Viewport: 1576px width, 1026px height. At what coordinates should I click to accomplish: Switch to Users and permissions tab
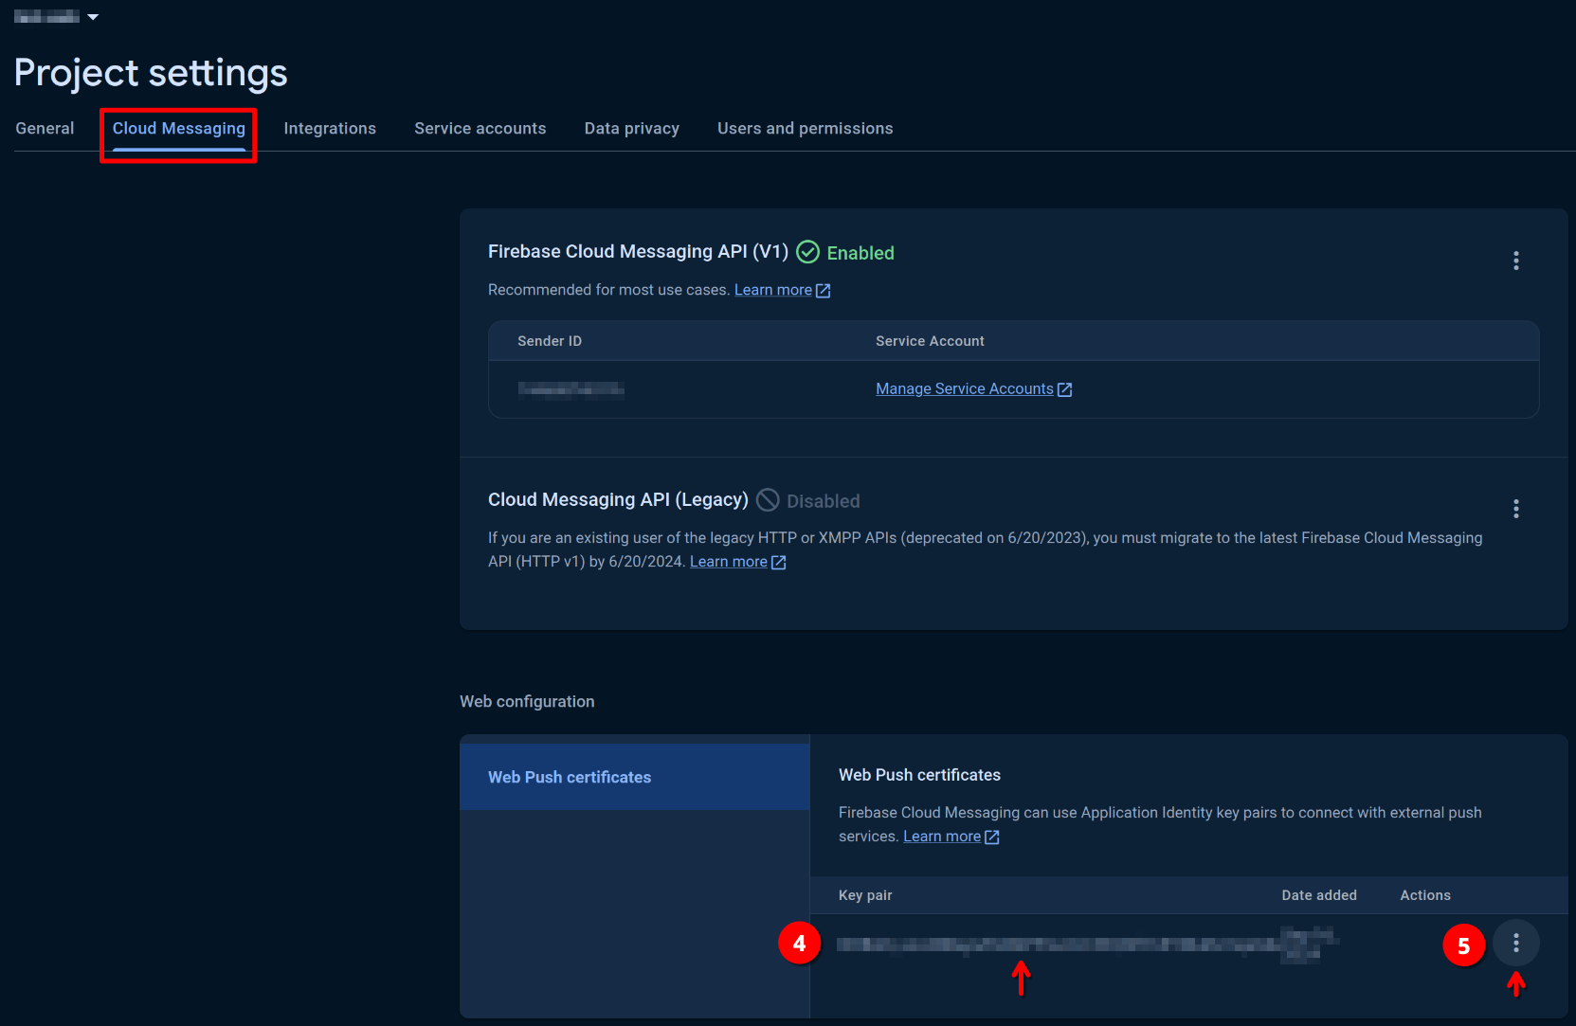[x=806, y=128]
